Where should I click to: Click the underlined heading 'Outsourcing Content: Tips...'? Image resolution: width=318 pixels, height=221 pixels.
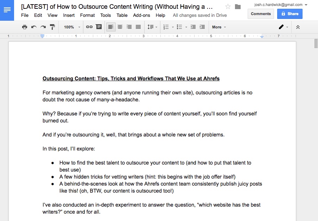(x=131, y=79)
